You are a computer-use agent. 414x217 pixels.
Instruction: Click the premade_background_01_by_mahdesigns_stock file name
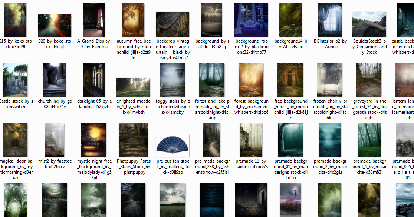point(291,169)
